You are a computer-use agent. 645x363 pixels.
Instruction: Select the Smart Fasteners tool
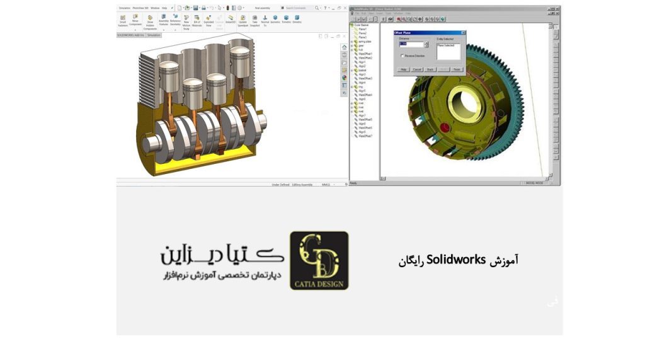click(x=122, y=19)
